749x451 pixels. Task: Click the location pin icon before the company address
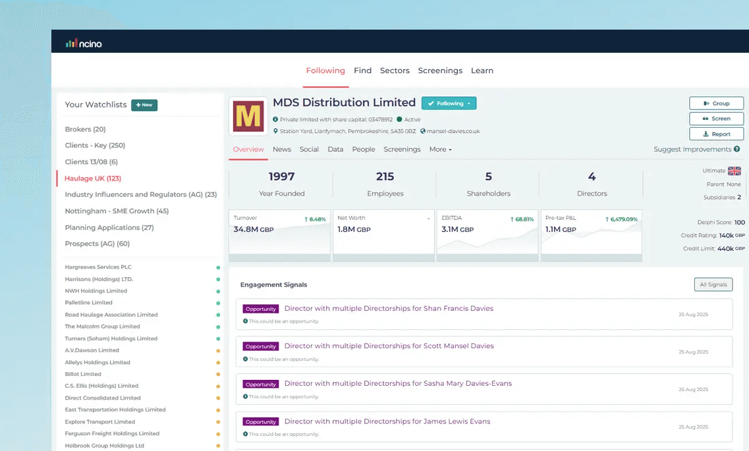276,130
